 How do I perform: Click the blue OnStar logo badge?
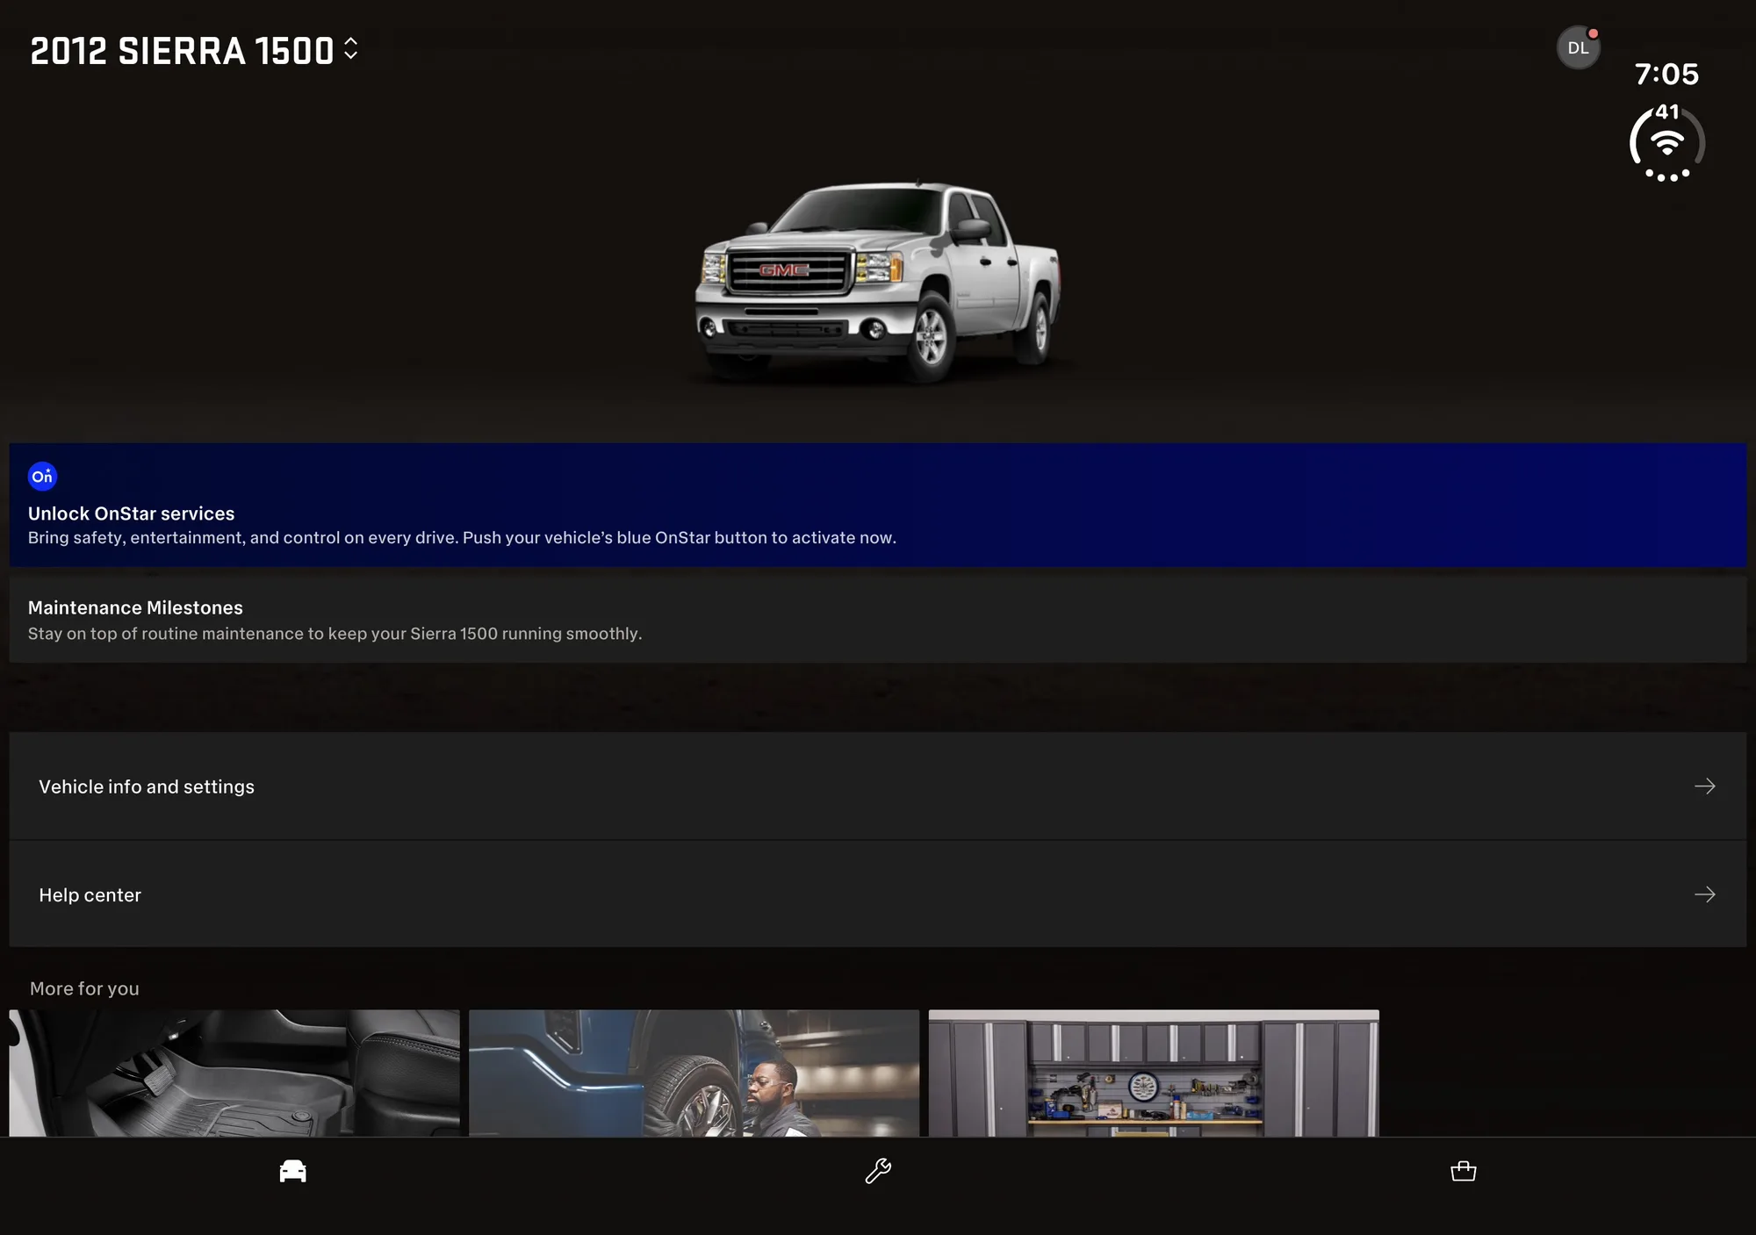[42, 477]
